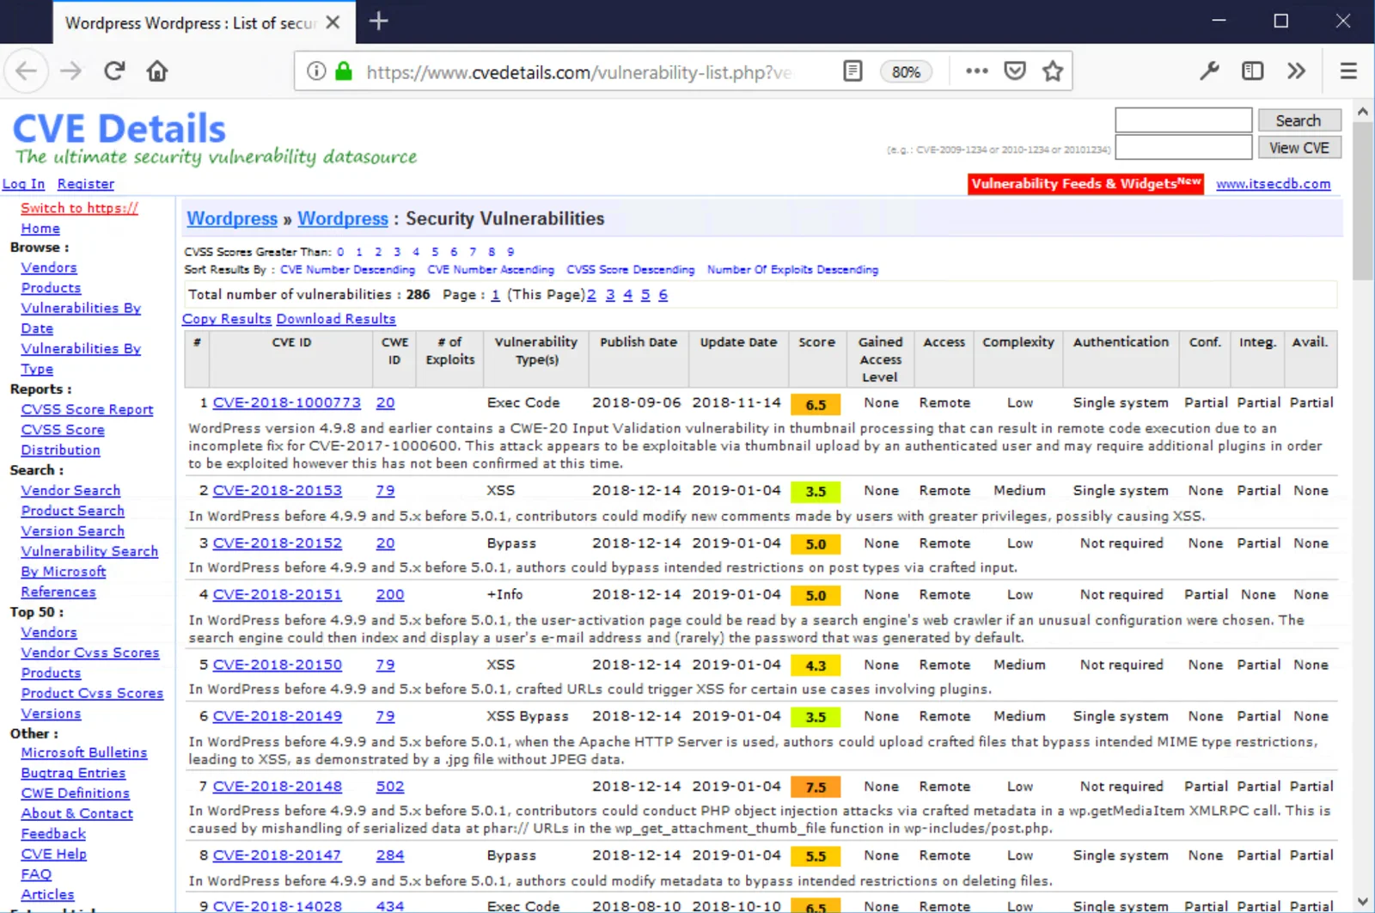Screen dimensions: 1375x913
Task: Close the Wordpress vulnerabilities tab
Action: tap(333, 22)
